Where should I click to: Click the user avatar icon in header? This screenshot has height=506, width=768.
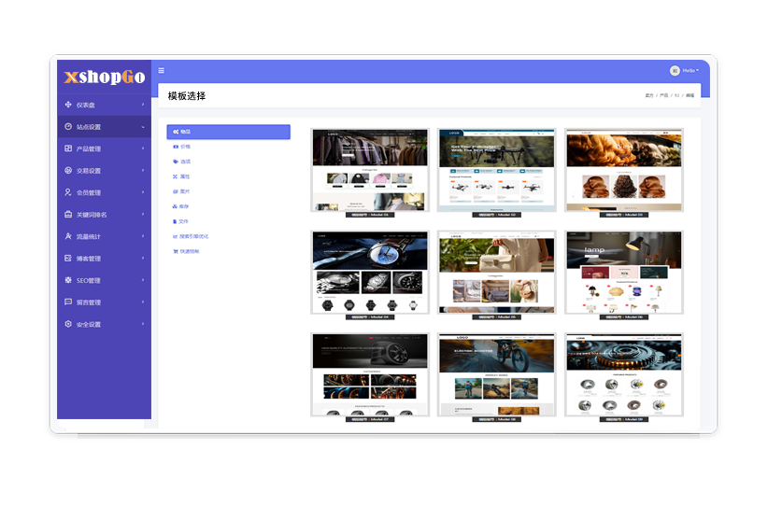coord(675,71)
